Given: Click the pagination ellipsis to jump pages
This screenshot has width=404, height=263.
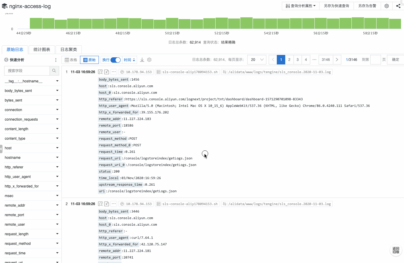Looking at the screenshot, I should tap(314, 60).
